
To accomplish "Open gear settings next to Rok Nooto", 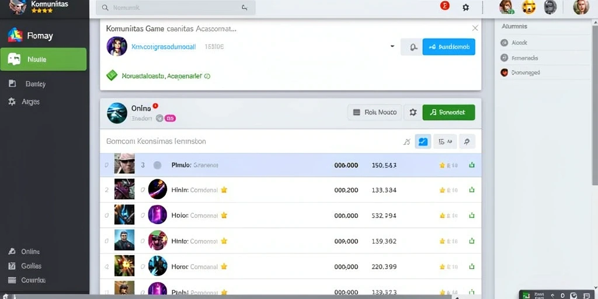I will 413,113.
